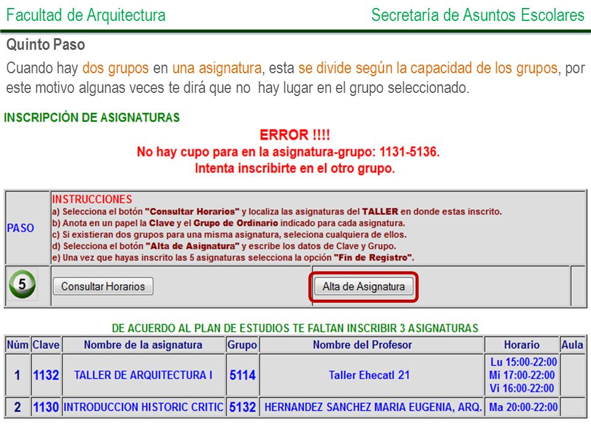Click professor HERNANDEZ SANCHEZ MARIA EUGENIA
The image size is (591, 443).
click(373, 407)
